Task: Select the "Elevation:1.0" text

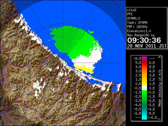Action: pos(139,31)
